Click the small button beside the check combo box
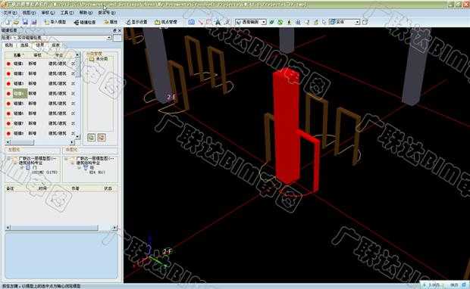Viewport: 470px width, 289px height. tap(117, 38)
